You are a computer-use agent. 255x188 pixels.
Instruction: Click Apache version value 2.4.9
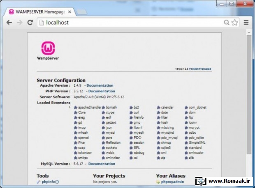click(77, 85)
